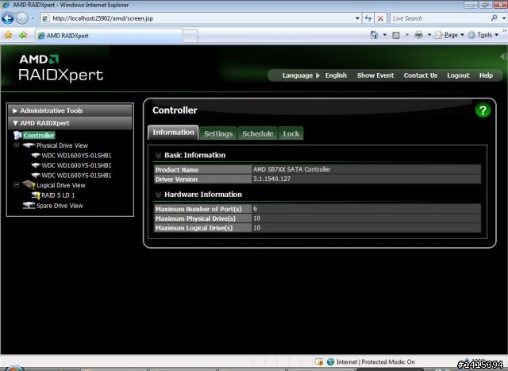508x371 pixels.
Task: Switch to the Settings tab
Action: pyautogui.click(x=218, y=133)
